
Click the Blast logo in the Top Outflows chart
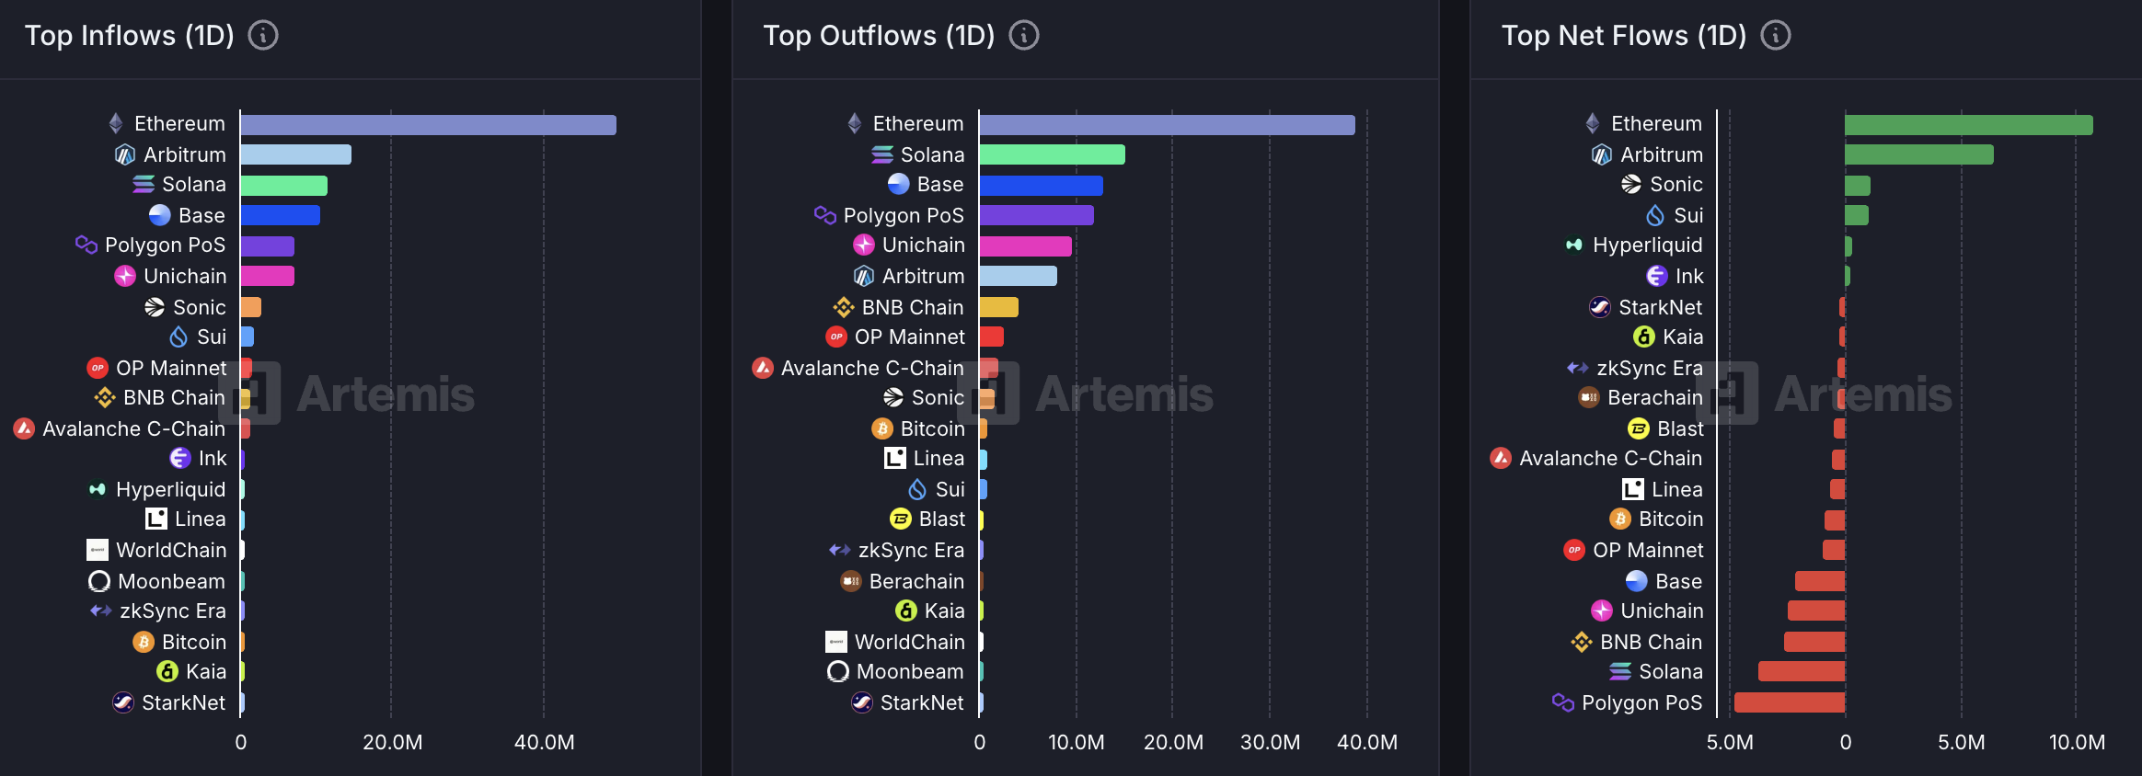(x=901, y=519)
